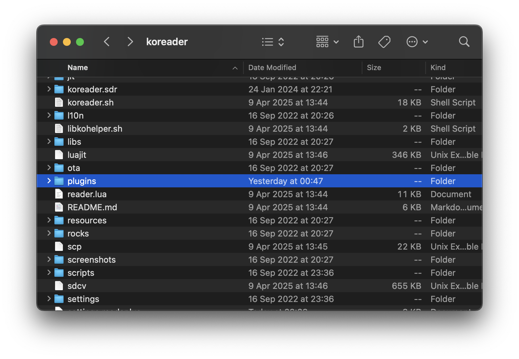This screenshot has height=359, width=519.
Task: Click the resources folder icon
Action: (x=59, y=220)
